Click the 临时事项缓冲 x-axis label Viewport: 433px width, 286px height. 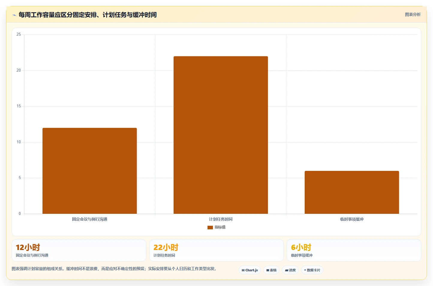352,219
